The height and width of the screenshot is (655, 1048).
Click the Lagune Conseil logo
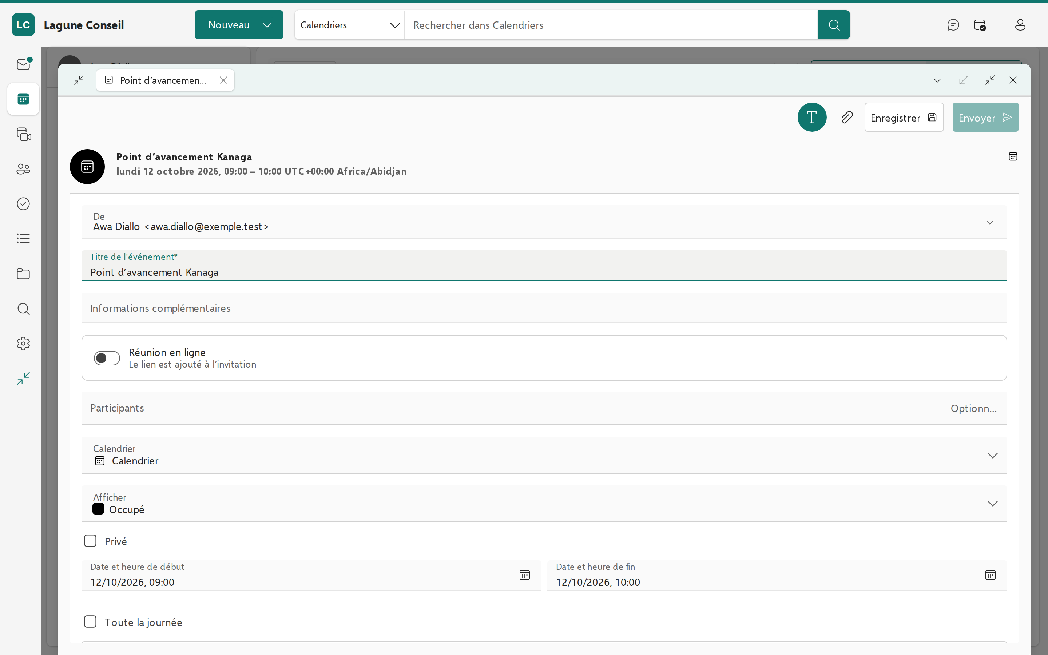23,25
